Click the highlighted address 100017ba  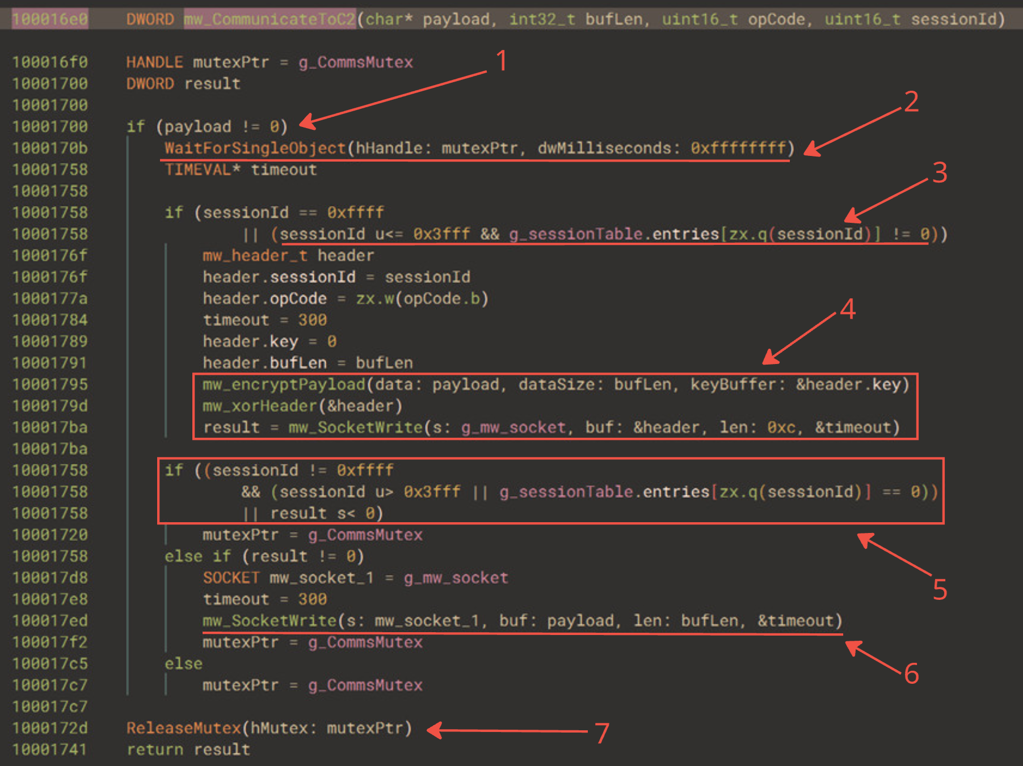(x=50, y=428)
